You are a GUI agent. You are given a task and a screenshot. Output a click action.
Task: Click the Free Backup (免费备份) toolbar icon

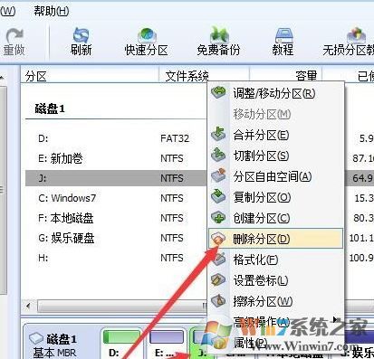(x=218, y=35)
